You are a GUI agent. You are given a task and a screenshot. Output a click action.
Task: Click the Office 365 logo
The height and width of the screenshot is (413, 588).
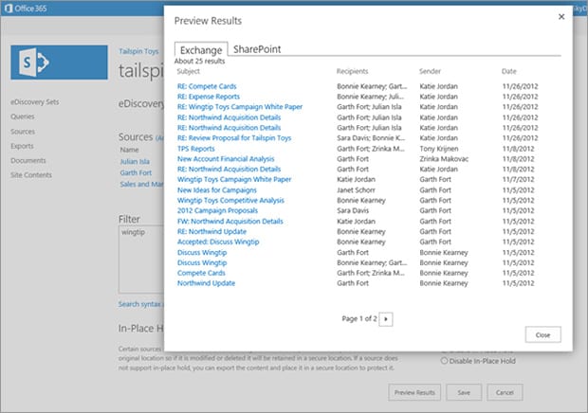click(x=26, y=8)
